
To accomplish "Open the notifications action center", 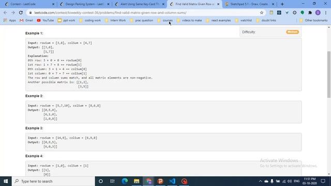I will click(323, 181).
